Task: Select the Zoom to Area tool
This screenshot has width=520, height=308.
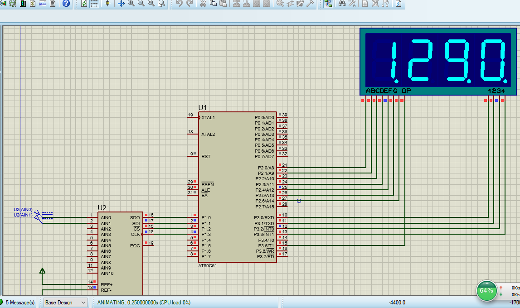Action: (161, 4)
